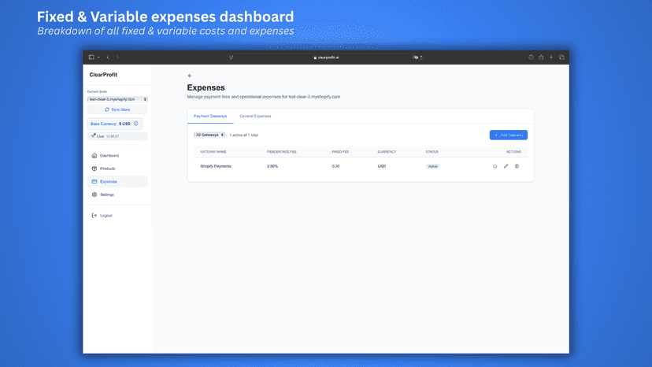Image resolution: width=652 pixels, height=367 pixels.
Task: Switch to the General Expenses tab
Action: 255,116
